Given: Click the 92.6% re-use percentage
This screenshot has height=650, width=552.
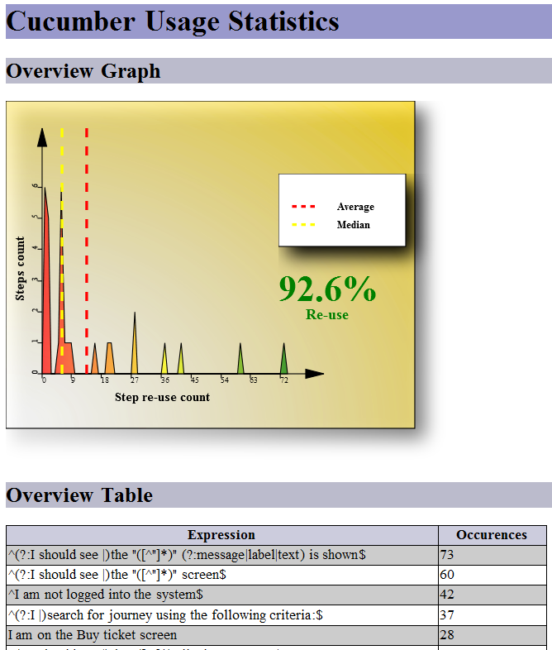Looking at the screenshot, I should tap(327, 289).
